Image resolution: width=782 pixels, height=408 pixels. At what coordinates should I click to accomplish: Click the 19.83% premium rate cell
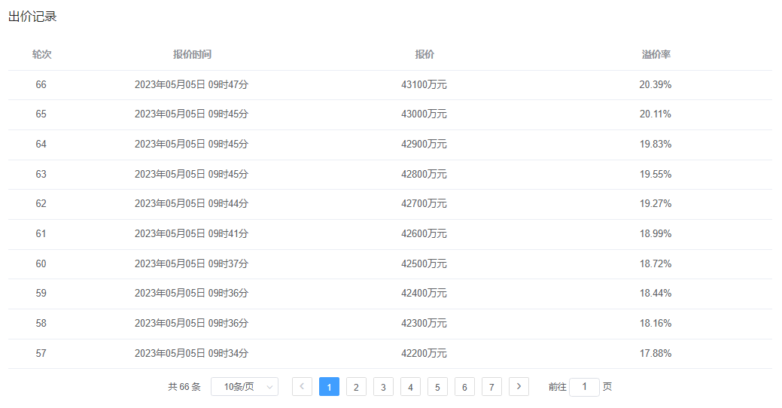tap(656, 144)
